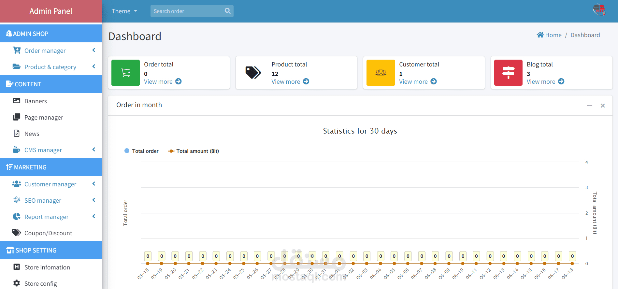Click the SEO manager icon
The width and height of the screenshot is (618, 289).
pos(17,200)
